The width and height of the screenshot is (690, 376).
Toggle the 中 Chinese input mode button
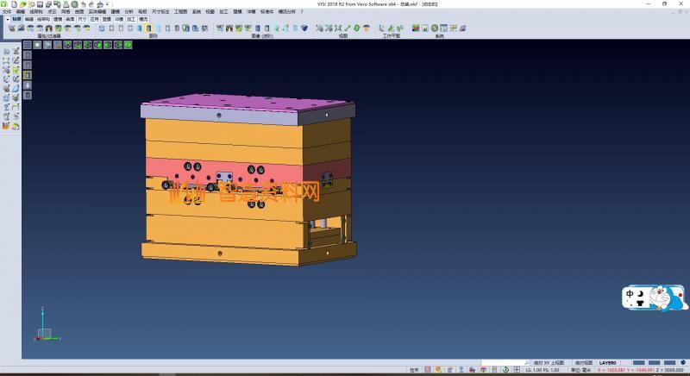631,293
